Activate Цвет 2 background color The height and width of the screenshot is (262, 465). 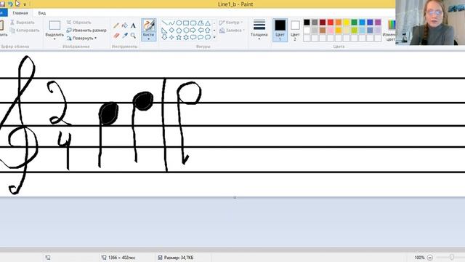click(295, 30)
